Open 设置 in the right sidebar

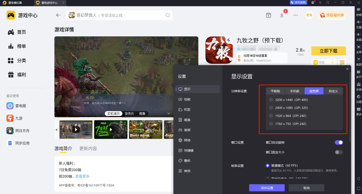click(x=359, y=98)
